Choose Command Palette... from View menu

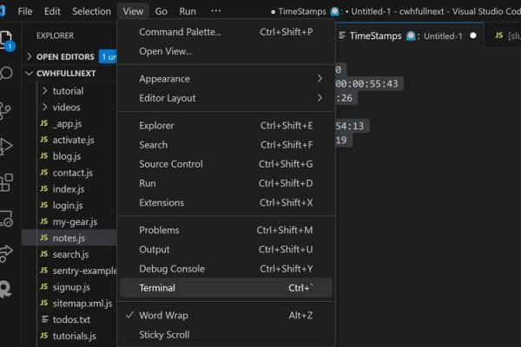pyautogui.click(x=226, y=32)
